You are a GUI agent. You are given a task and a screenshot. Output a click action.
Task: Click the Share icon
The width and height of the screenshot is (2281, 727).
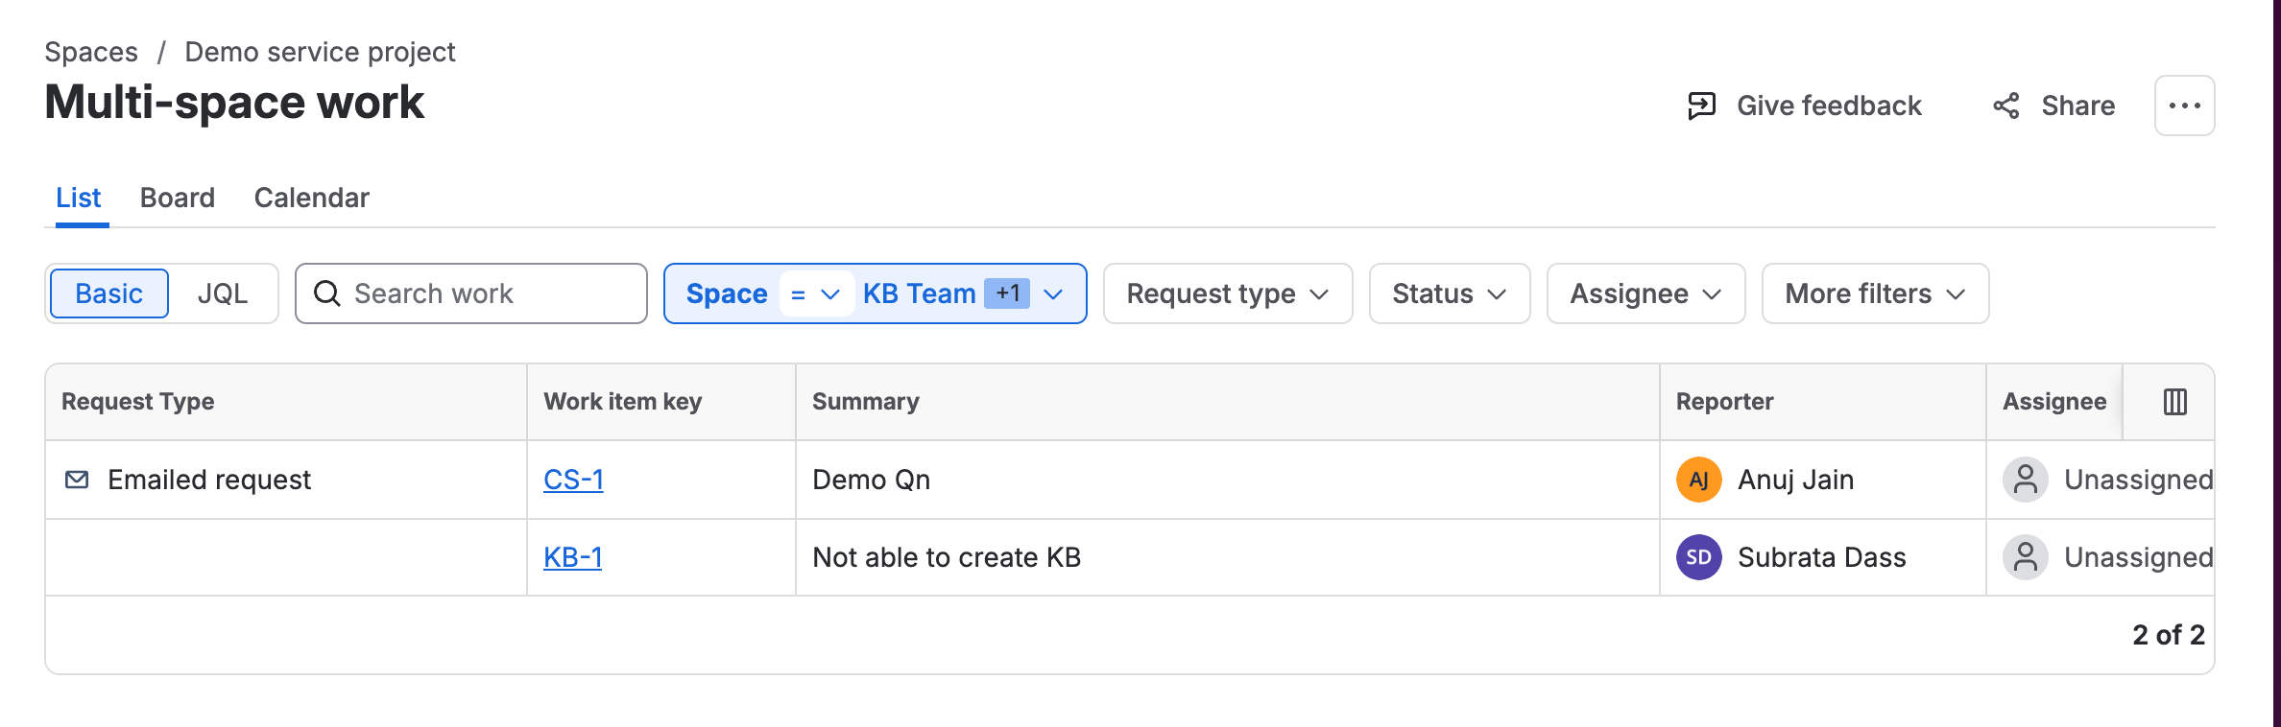[x=2005, y=106]
